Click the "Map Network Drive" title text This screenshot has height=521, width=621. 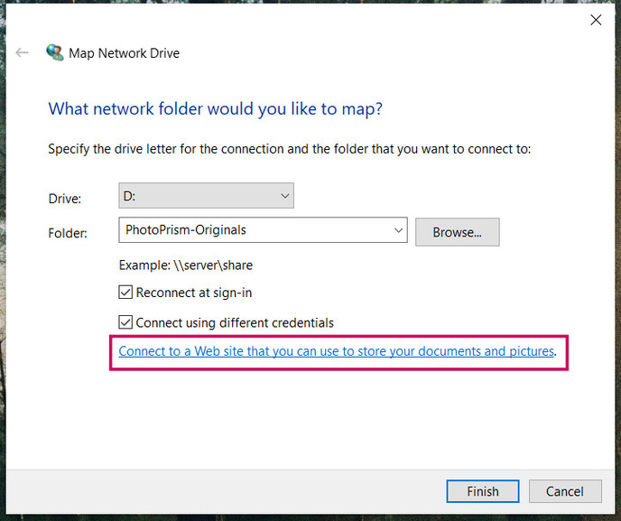pos(125,53)
